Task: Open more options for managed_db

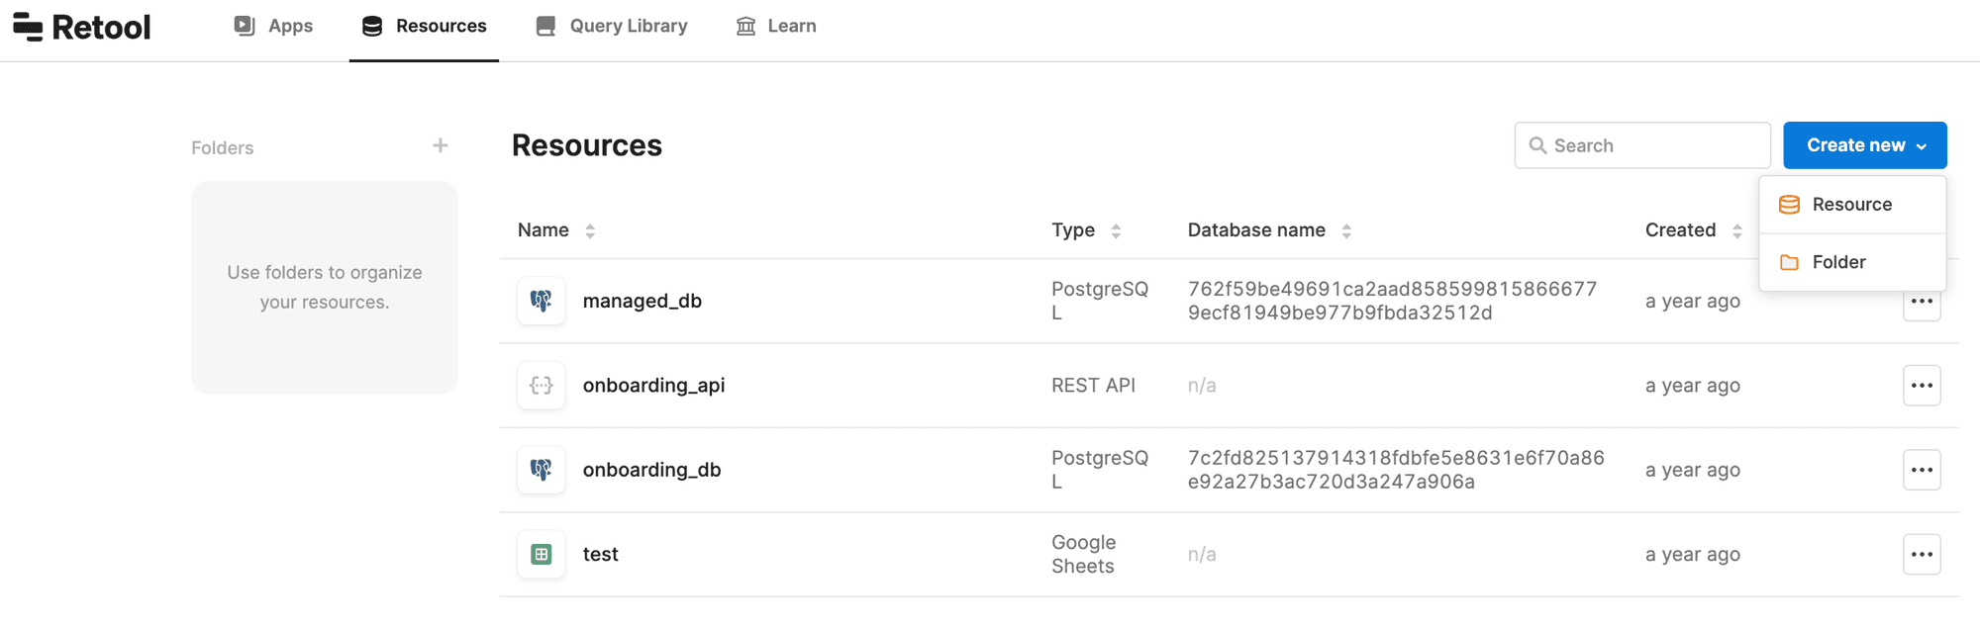Action: tap(1922, 302)
